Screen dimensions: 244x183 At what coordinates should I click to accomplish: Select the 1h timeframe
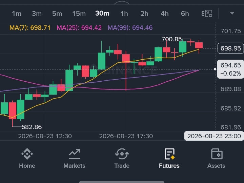124,14
